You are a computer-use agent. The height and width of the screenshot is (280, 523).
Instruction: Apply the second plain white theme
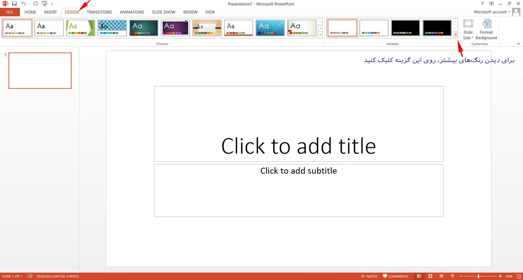[49, 28]
